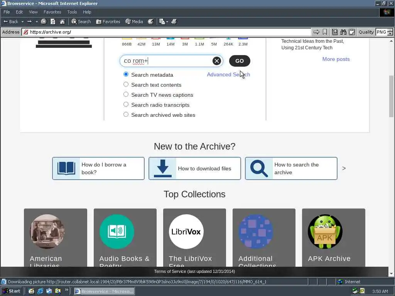
Task: Open the More posts link
Action: click(336, 59)
